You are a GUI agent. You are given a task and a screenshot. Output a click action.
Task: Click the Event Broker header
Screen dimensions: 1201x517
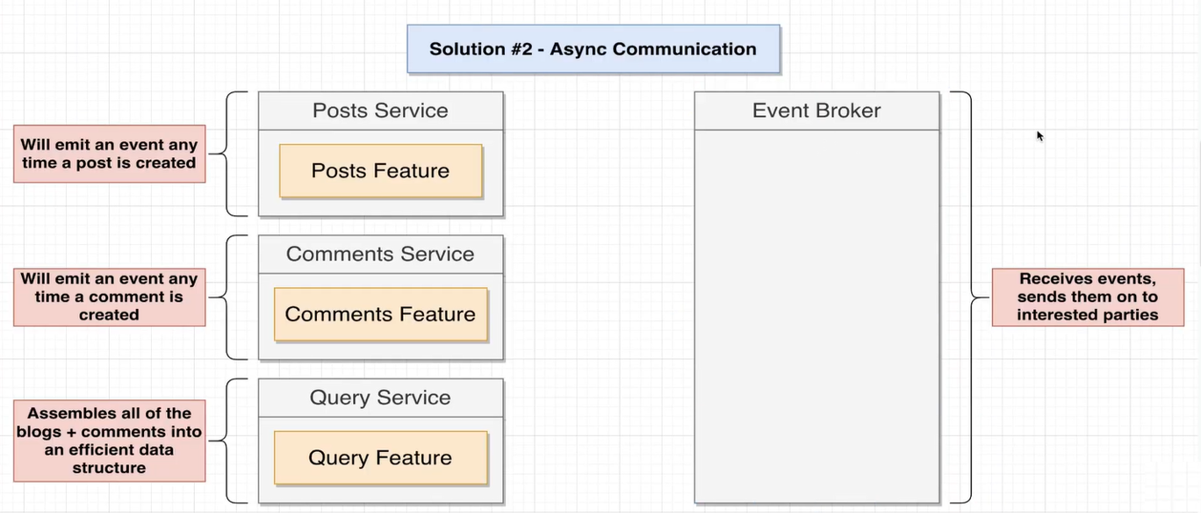click(816, 111)
